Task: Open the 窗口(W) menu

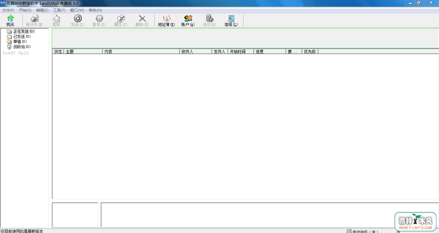Action: 77,10
